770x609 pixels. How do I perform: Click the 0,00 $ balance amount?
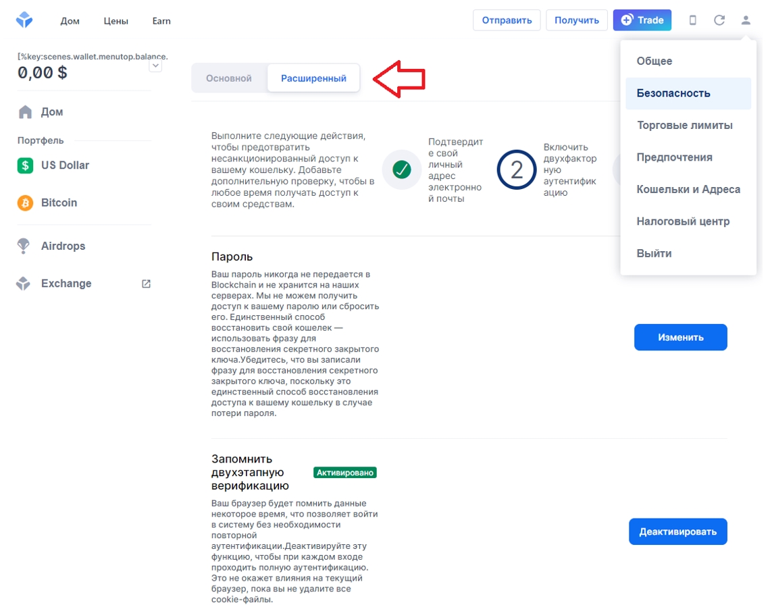coord(43,73)
